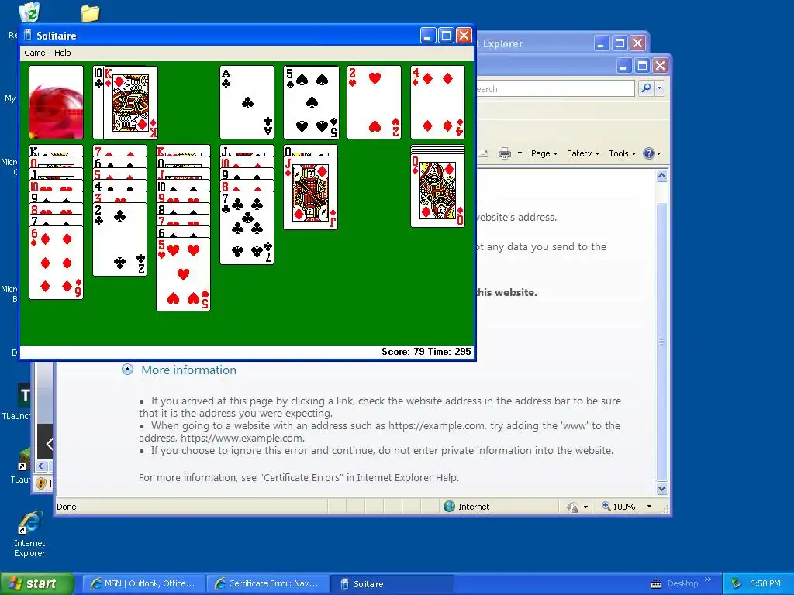Click the Read Mail envelope icon

483,153
